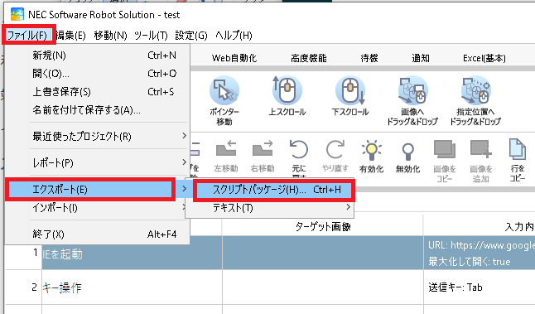This screenshot has width=535, height=314.
Task: Click the 上スクロール mouse icon
Action: click(x=287, y=91)
